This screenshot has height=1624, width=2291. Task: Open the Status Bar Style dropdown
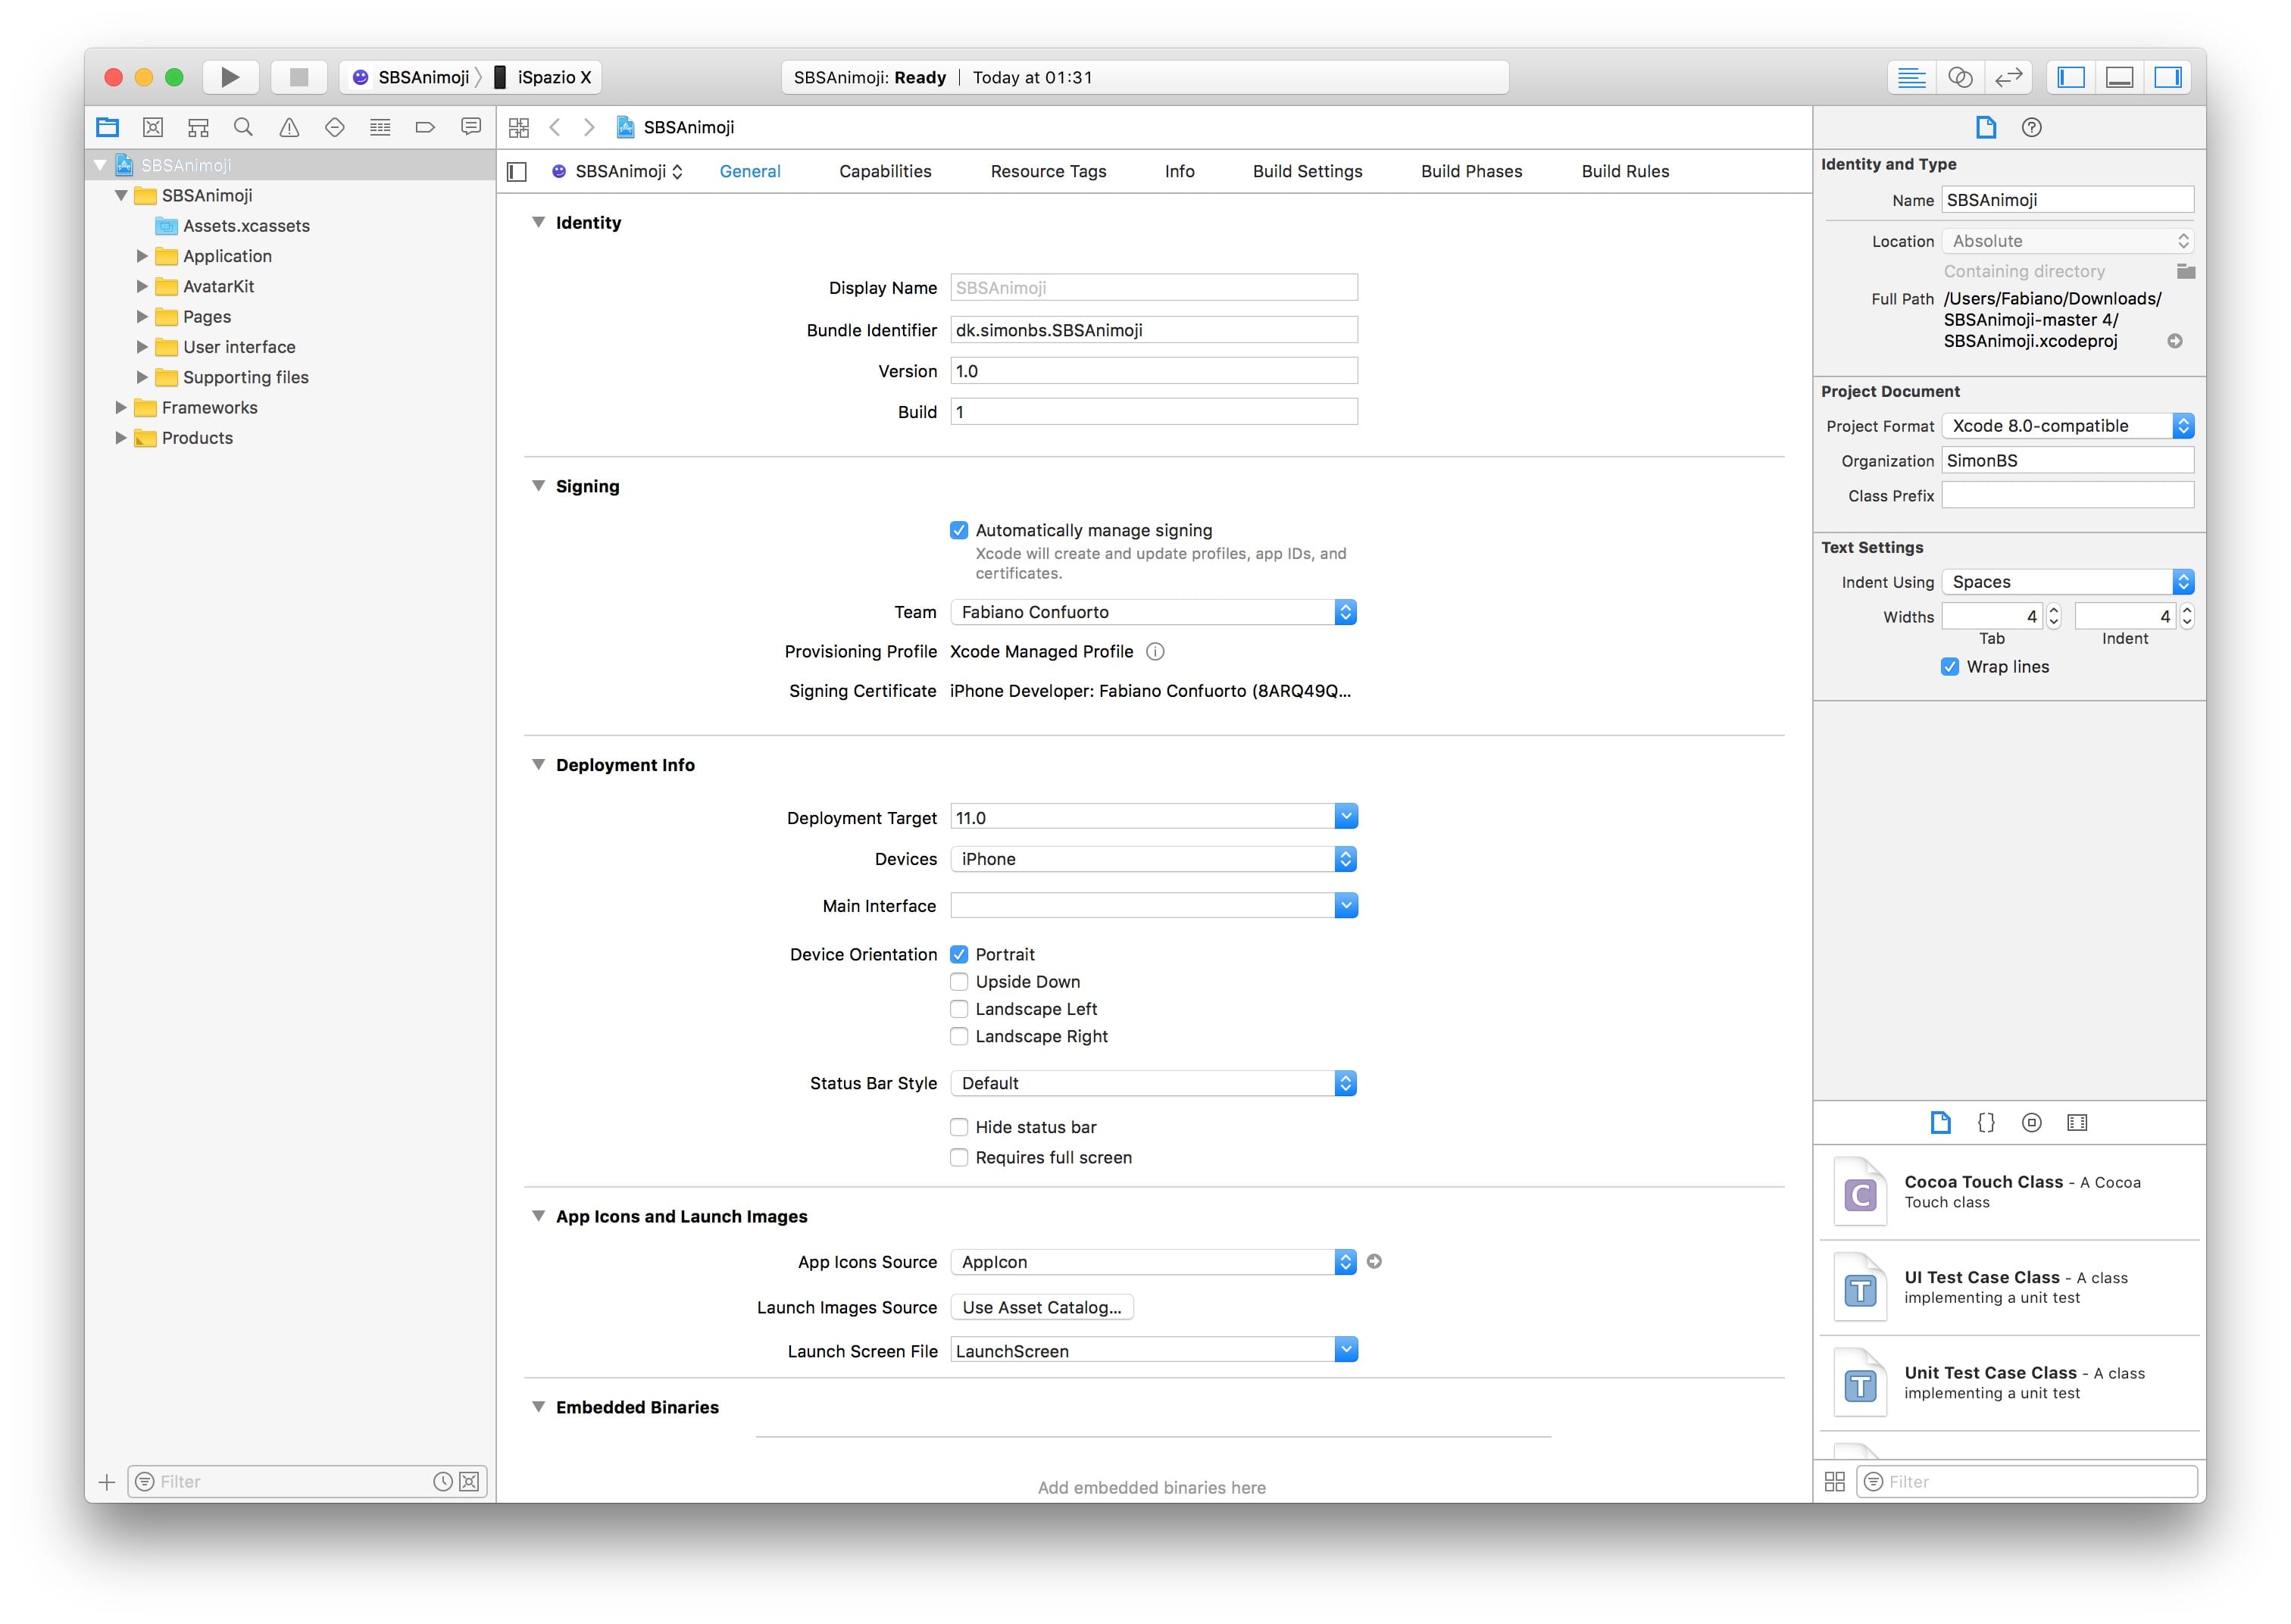coord(1153,1083)
